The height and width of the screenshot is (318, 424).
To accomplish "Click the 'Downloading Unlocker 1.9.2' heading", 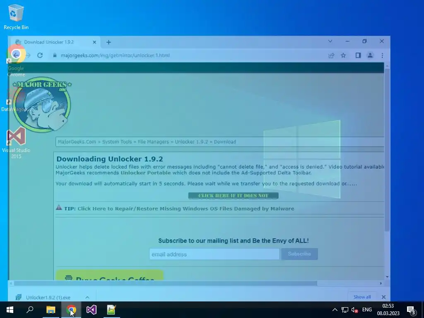I will click(109, 159).
